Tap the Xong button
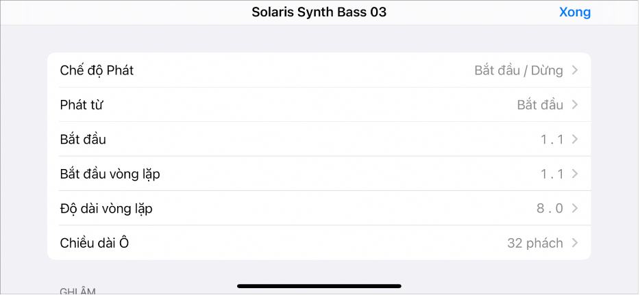Screen dimensions: 640x295 [574, 12]
